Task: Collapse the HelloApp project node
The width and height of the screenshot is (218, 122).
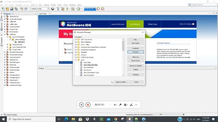Action: (x=5, y=34)
